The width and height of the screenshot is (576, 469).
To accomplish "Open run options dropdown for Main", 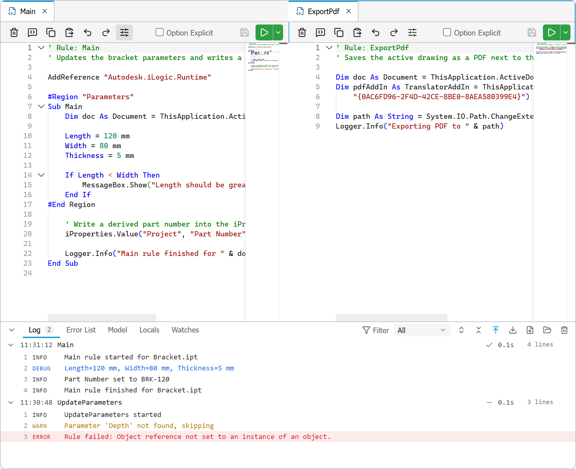I will pyautogui.click(x=278, y=32).
